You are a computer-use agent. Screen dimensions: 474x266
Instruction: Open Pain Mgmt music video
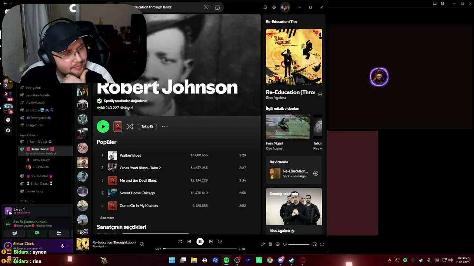[288, 127]
